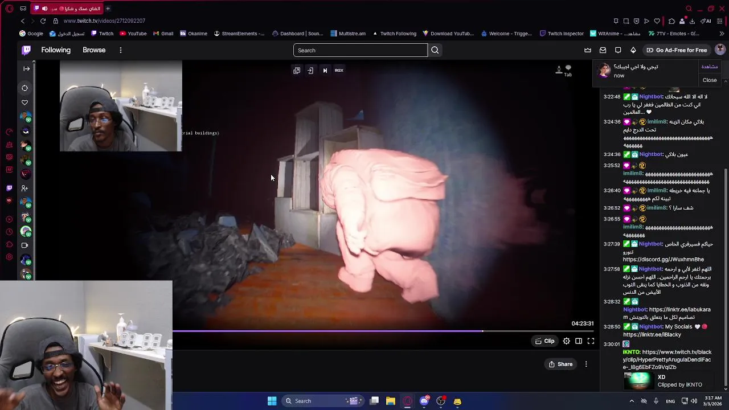
Task: Click the Share button below video
Action: point(560,364)
